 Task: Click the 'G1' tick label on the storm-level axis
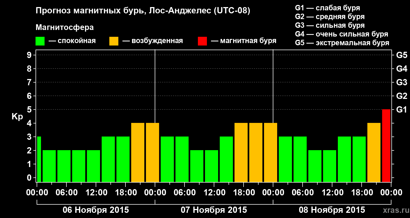point(402,110)
